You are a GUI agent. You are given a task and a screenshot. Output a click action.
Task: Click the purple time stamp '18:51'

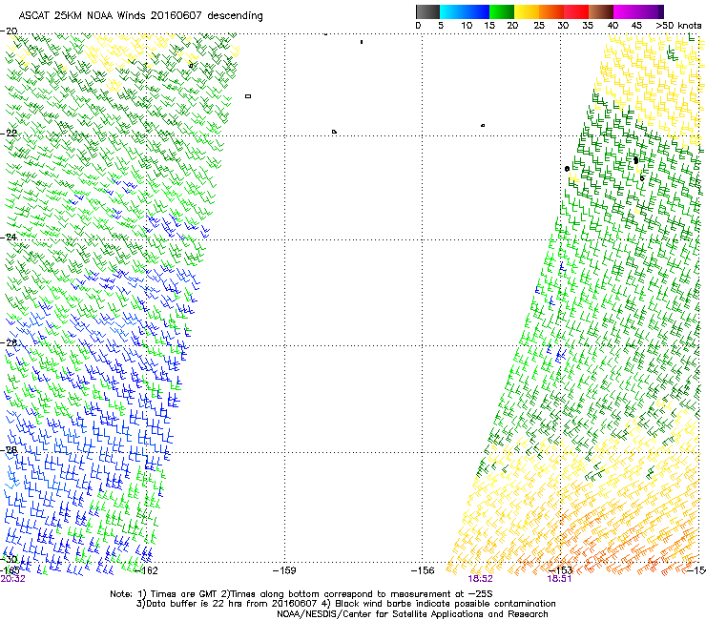pyautogui.click(x=559, y=579)
